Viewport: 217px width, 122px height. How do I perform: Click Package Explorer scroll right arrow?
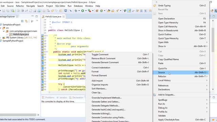click(x=38, y=115)
